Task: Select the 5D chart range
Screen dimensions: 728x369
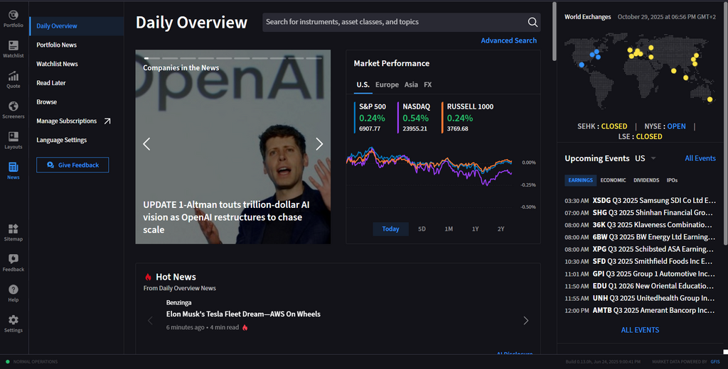Action: (x=422, y=229)
